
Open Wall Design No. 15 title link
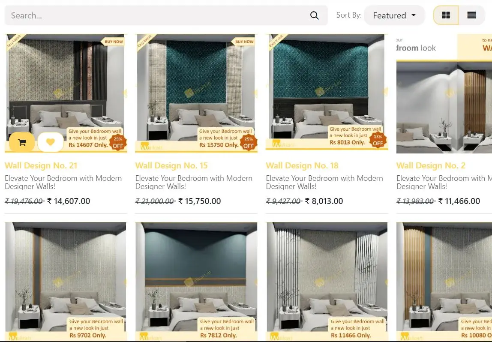(171, 165)
